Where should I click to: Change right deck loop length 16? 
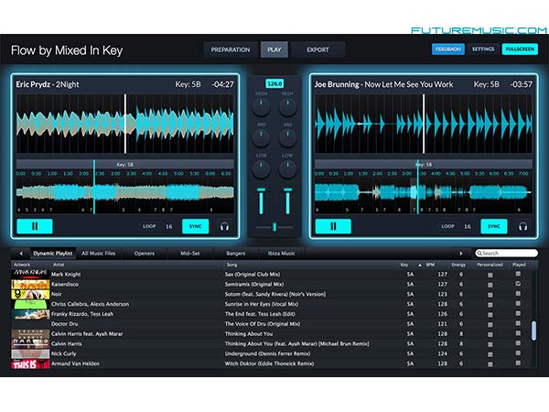pos(467,227)
